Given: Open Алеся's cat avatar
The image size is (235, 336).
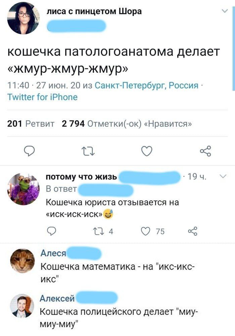Looking at the screenshot, I should pos(23,261).
